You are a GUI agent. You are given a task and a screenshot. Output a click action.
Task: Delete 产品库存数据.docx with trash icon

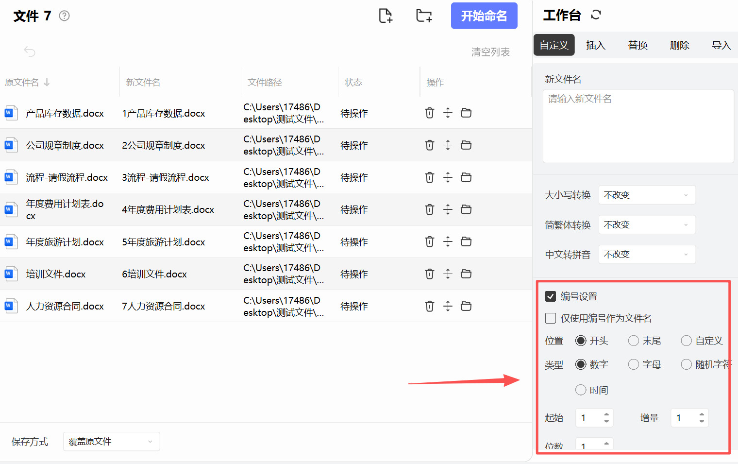pos(429,113)
